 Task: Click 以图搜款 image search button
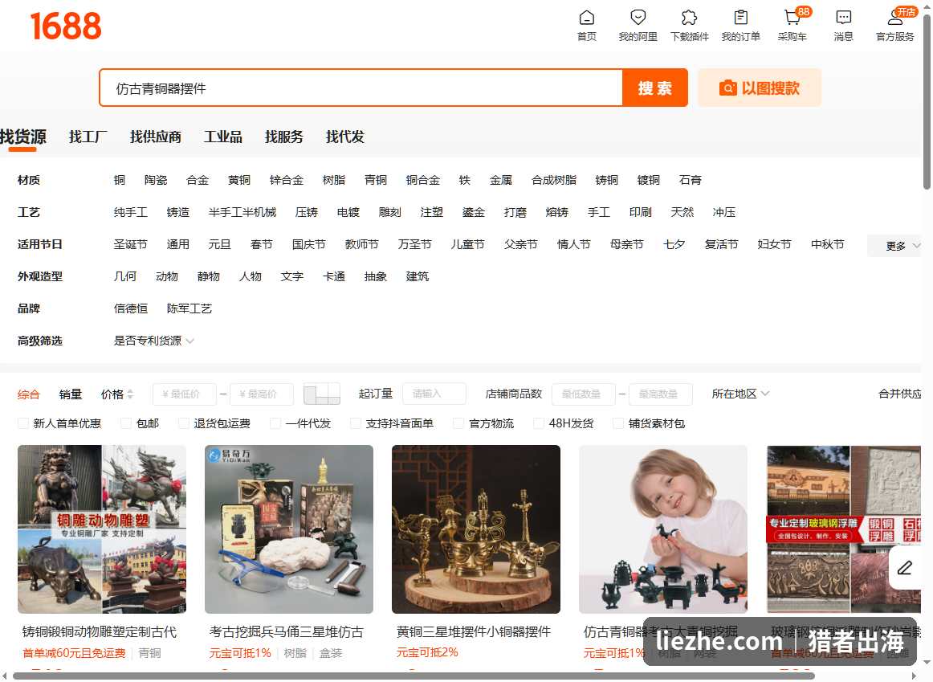(760, 88)
